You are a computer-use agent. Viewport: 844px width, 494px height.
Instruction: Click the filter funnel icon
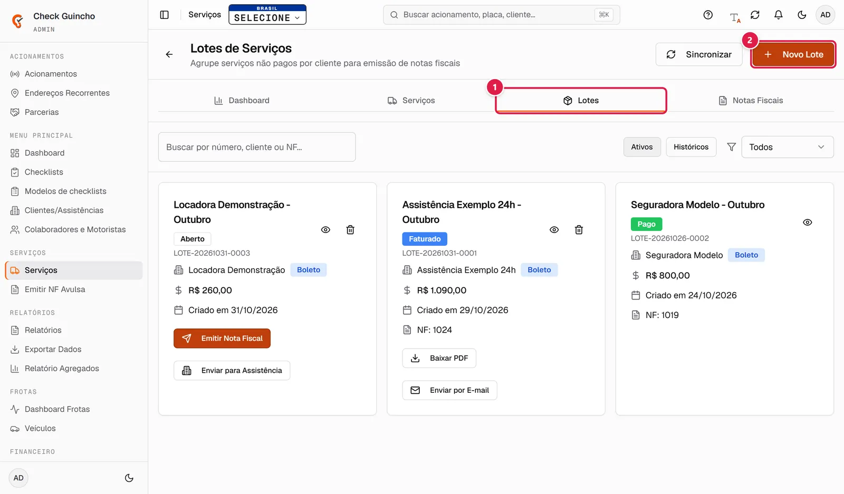click(731, 147)
